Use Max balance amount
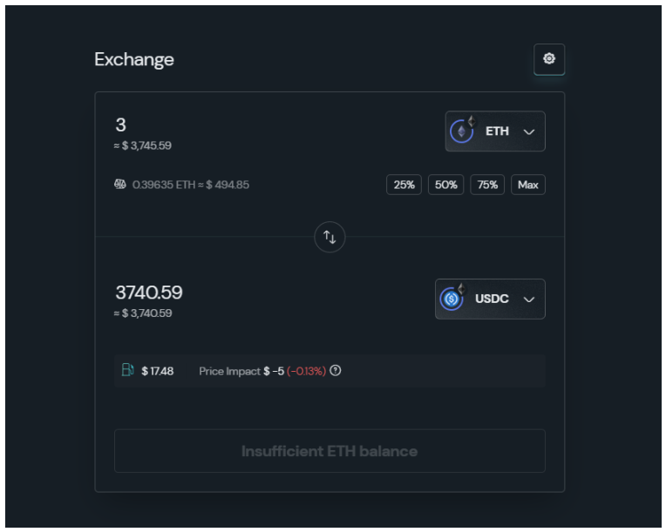Viewport: 666px width, 532px height. (528, 185)
